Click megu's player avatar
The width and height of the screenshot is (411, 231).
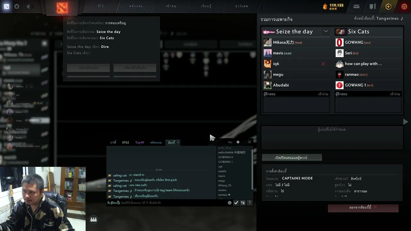pyautogui.click(x=267, y=74)
